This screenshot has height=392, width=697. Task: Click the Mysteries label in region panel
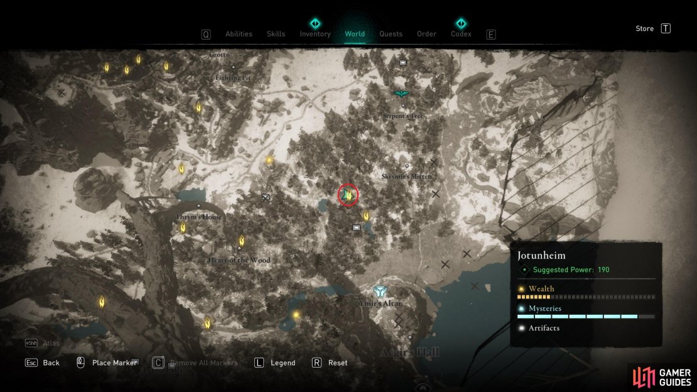pos(545,308)
